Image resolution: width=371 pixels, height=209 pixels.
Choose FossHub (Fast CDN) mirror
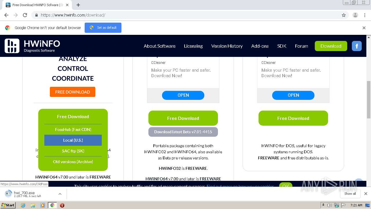coord(73,129)
